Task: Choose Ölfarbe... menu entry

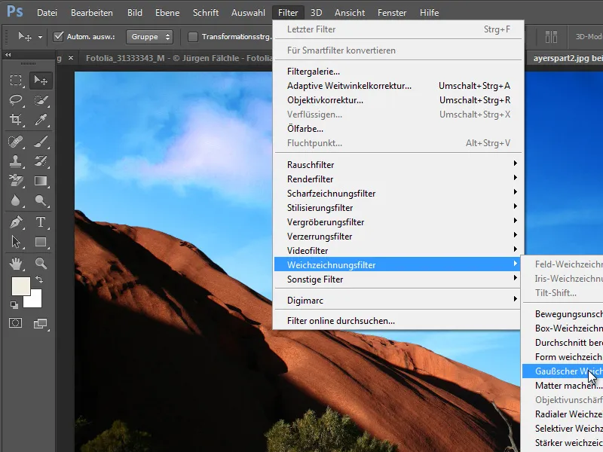Action: (x=397, y=129)
